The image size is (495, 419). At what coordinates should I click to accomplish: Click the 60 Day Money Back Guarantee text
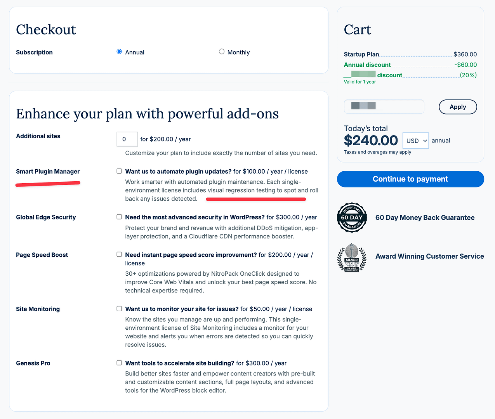(425, 217)
